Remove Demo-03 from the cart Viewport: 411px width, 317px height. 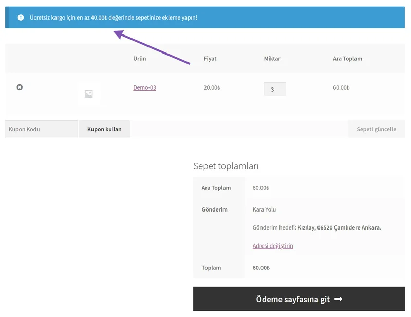click(20, 87)
